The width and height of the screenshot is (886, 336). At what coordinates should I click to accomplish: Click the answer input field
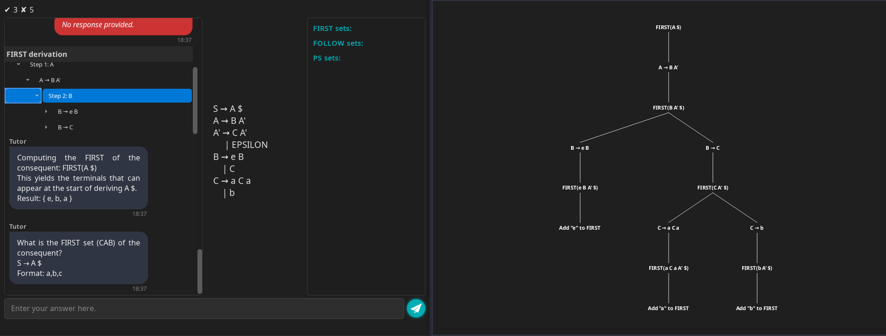point(204,308)
